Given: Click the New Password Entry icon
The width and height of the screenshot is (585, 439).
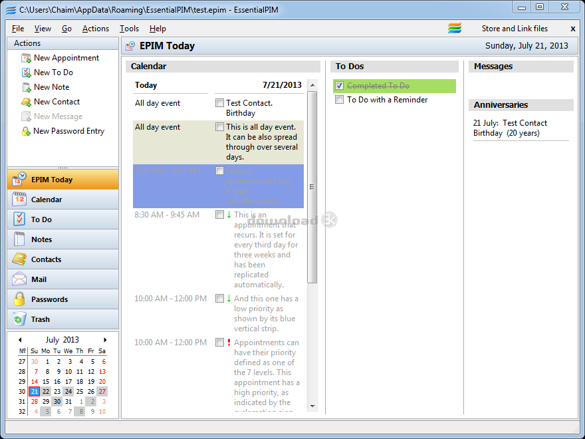Looking at the screenshot, I should (x=27, y=132).
